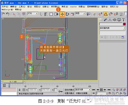The image size is (128, 105).
Task: Switch to the Display command panel tab
Action: tap(119, 20)
